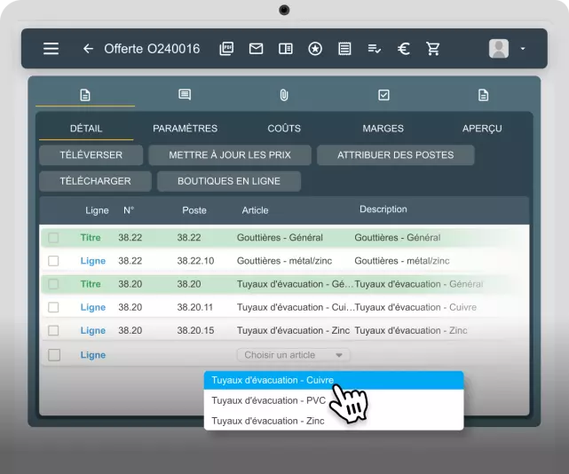Switch to the checkbox tasks icon tab

(383, 95)
